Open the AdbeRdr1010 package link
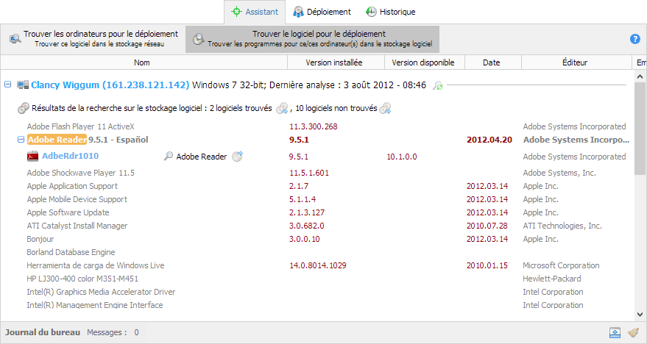The height and width of the screenshot is (344, 647). click(x=70, y=156)
